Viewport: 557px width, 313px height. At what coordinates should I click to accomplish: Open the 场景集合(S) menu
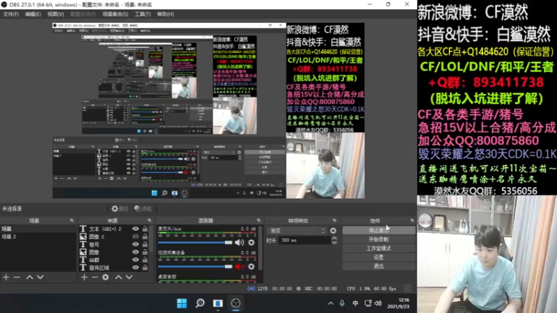click(115, 14)
